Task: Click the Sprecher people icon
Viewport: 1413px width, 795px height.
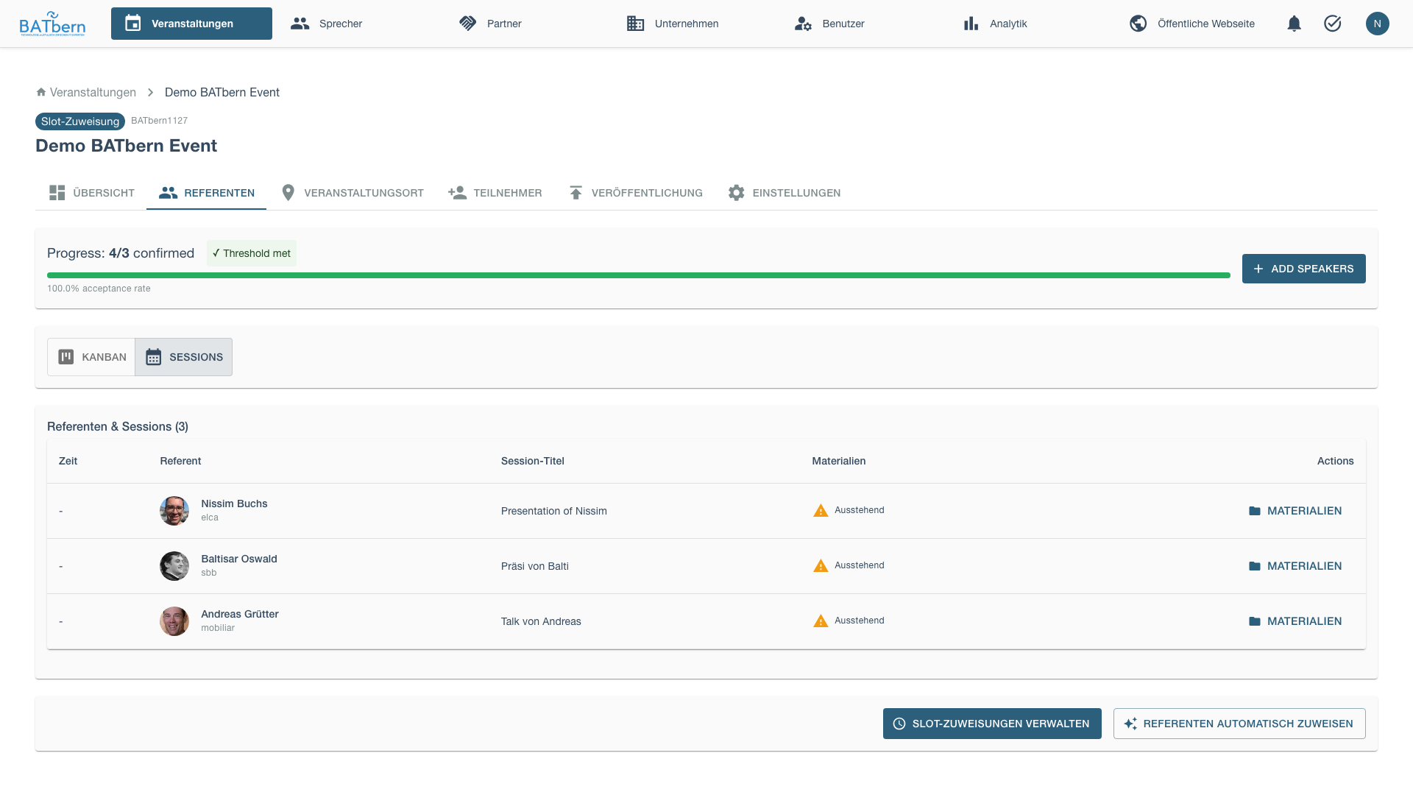Action: click(x=300, y=24)
